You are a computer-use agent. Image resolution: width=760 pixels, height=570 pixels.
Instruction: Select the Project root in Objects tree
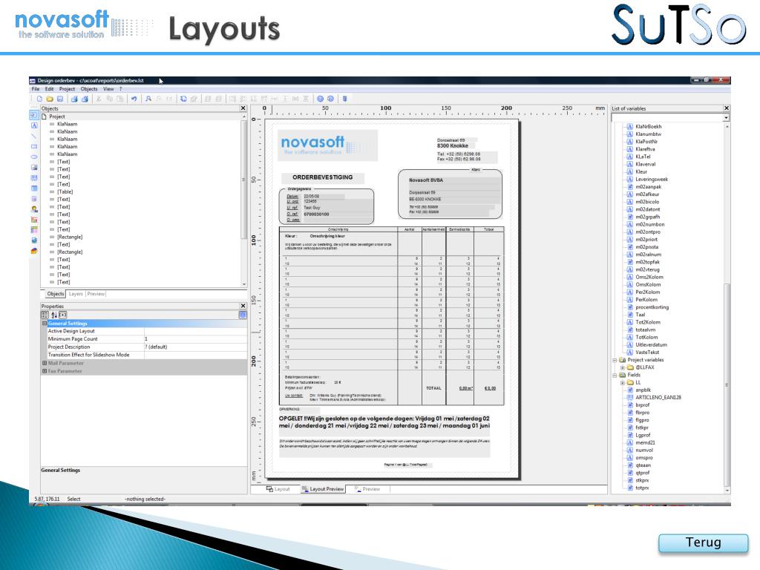pyautogui.click(x=56, y=117)
